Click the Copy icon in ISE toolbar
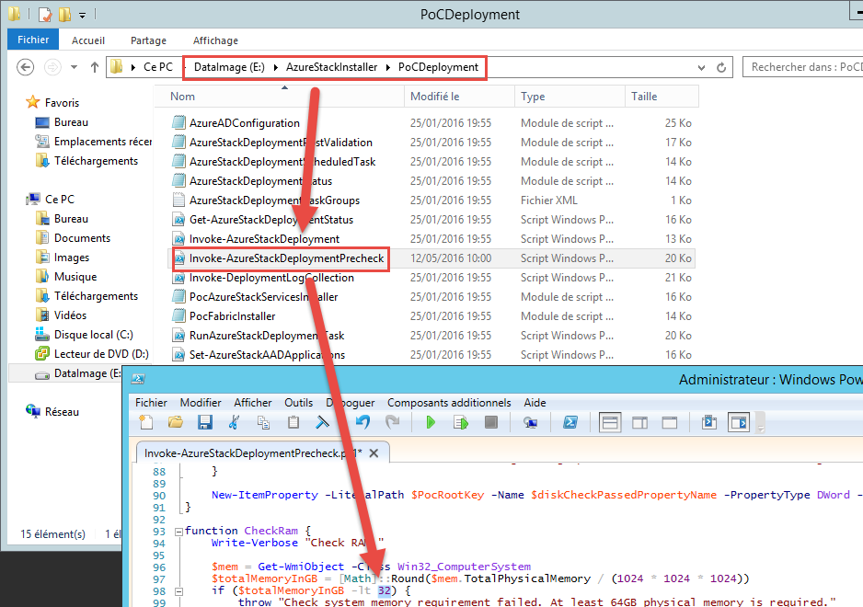This screenshot has width=863, height=607. 264,423
